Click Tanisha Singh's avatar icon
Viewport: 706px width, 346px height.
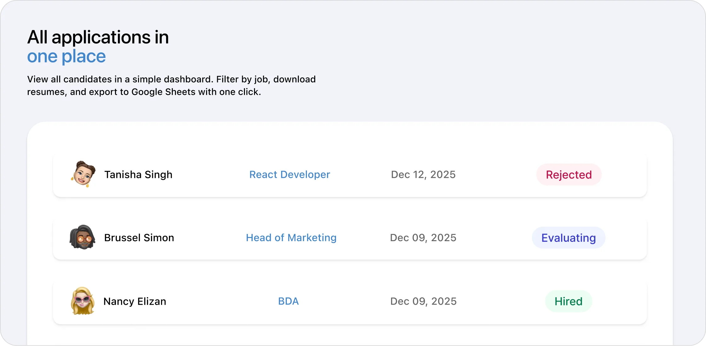click(x=83, y=174)
